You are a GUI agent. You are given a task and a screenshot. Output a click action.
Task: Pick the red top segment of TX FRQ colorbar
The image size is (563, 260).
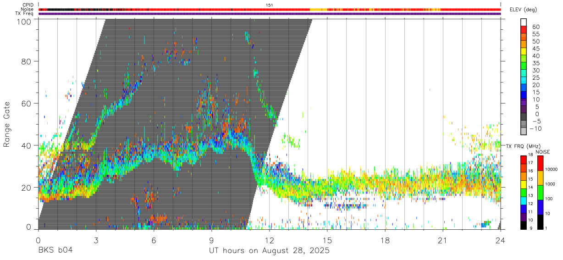tap(524, 160)
